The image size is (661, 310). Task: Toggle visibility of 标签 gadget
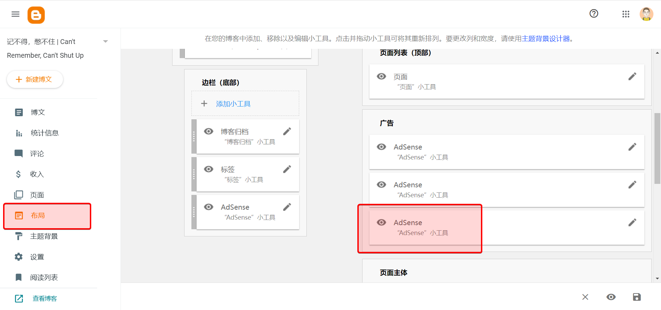point(209,169)
